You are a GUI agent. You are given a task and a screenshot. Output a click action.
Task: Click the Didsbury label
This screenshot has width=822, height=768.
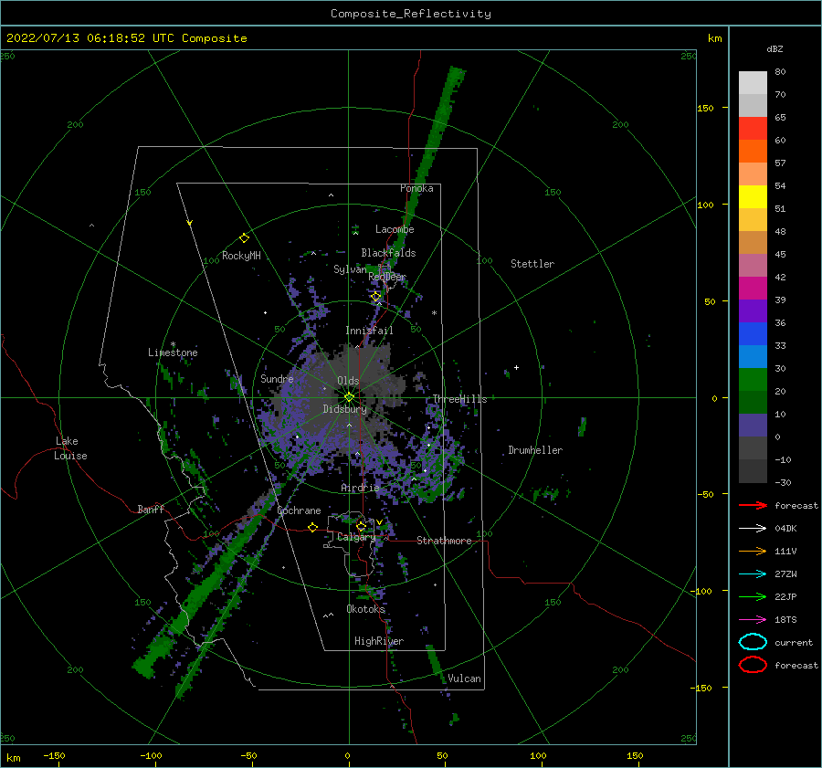pyautogui.click(x=345, y=409)
